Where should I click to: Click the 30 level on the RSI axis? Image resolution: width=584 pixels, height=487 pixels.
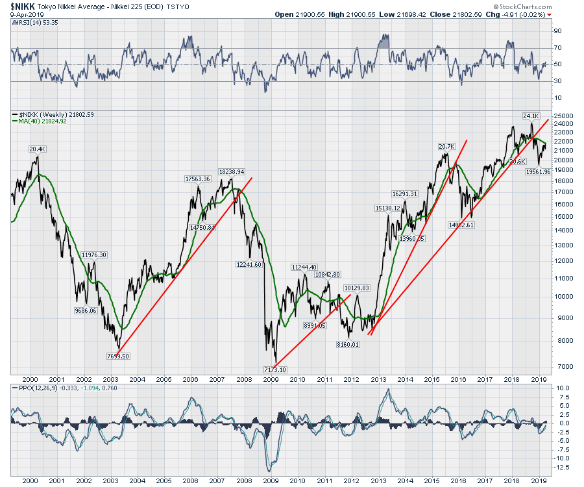click(x=558, y=81)
